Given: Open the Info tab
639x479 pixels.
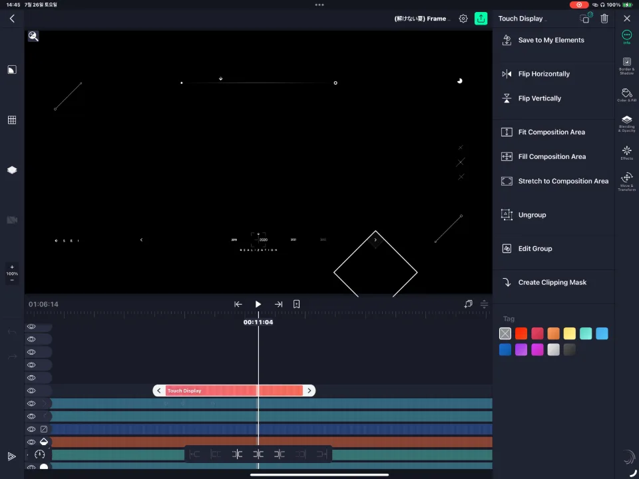Looking at the screenshot, I should 627,37.
